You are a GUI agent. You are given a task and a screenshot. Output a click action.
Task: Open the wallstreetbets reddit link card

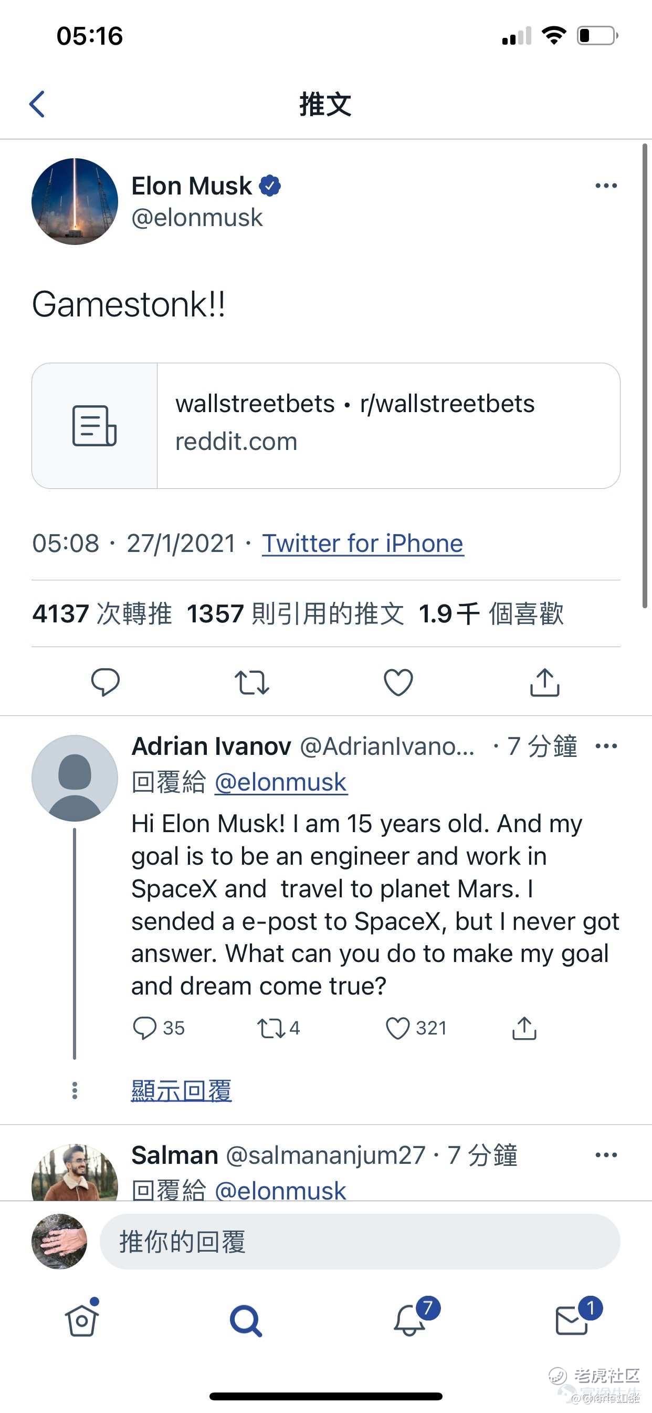tap(325, 426)
